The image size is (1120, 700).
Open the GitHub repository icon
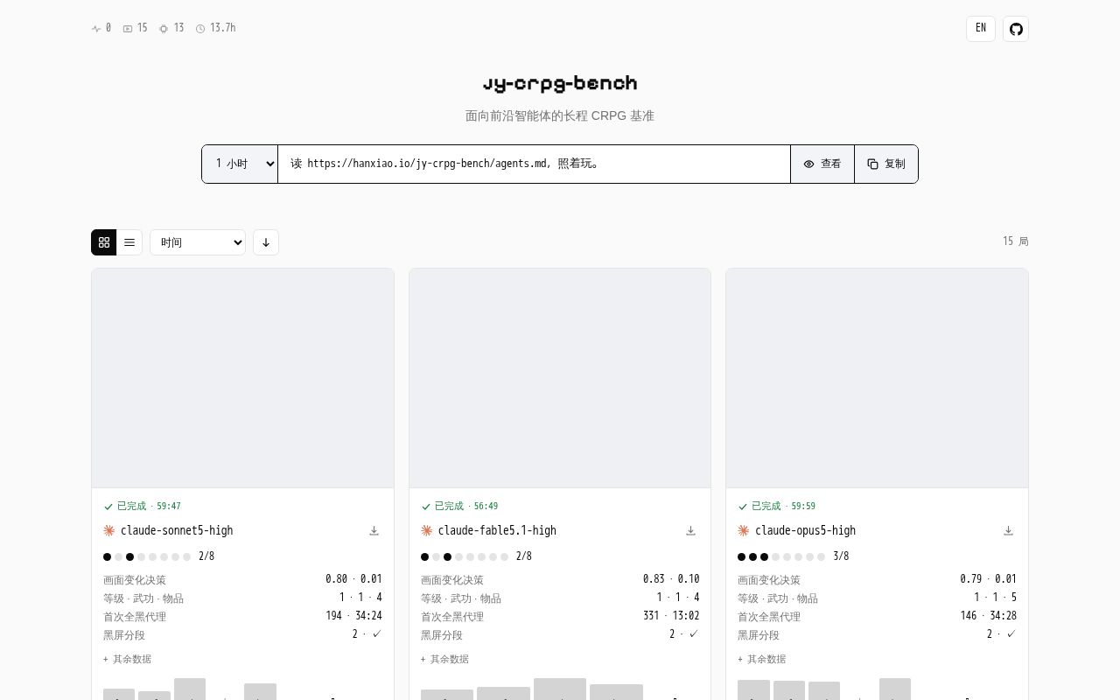(1016, 29)
